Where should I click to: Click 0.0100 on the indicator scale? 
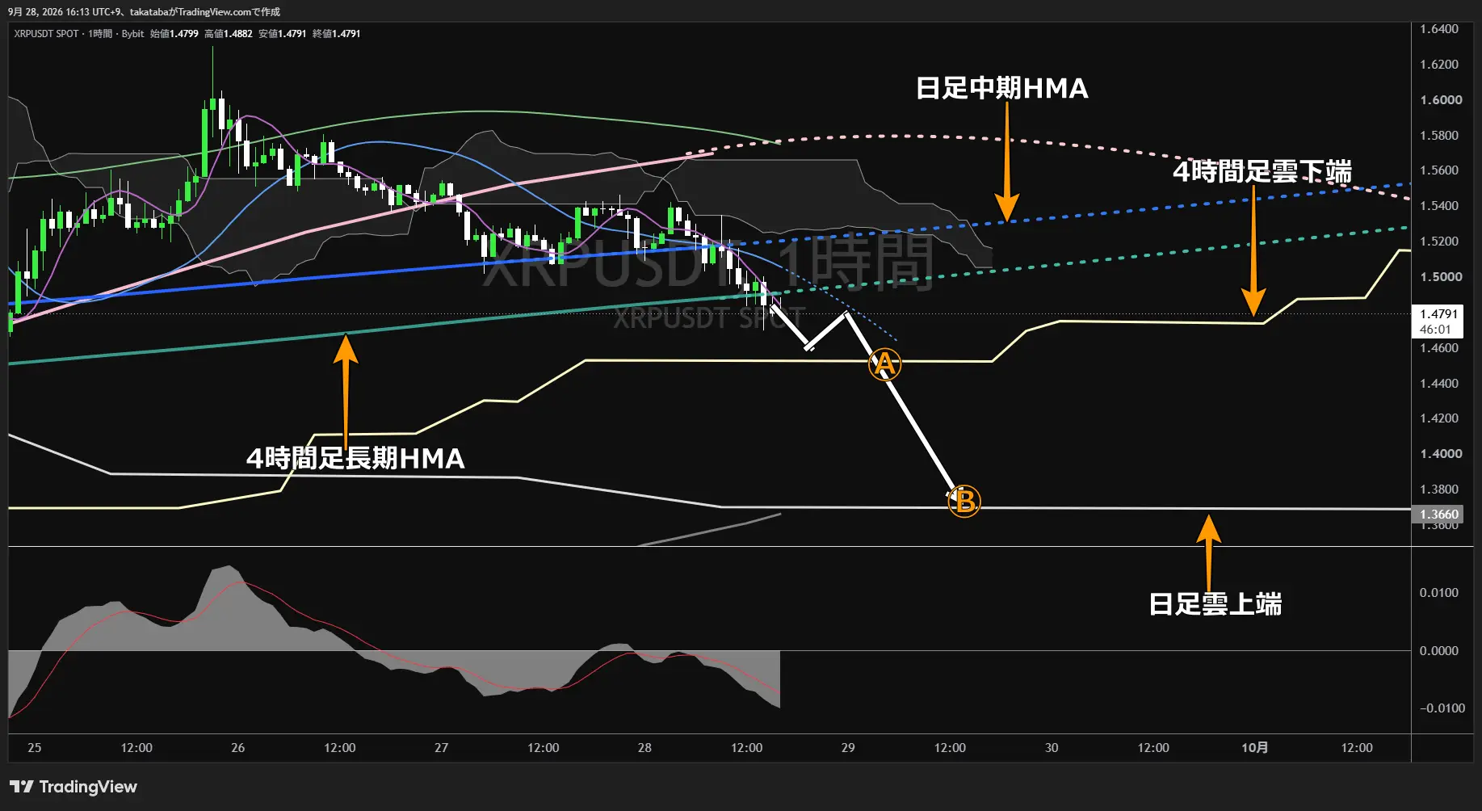1439,593
